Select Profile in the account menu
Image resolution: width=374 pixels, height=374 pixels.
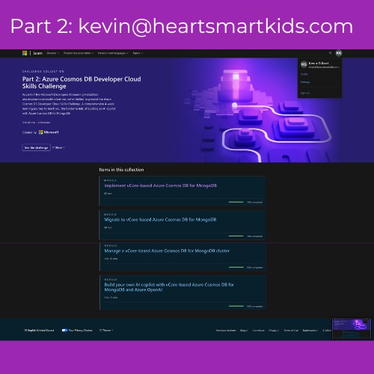coord(304,74)
